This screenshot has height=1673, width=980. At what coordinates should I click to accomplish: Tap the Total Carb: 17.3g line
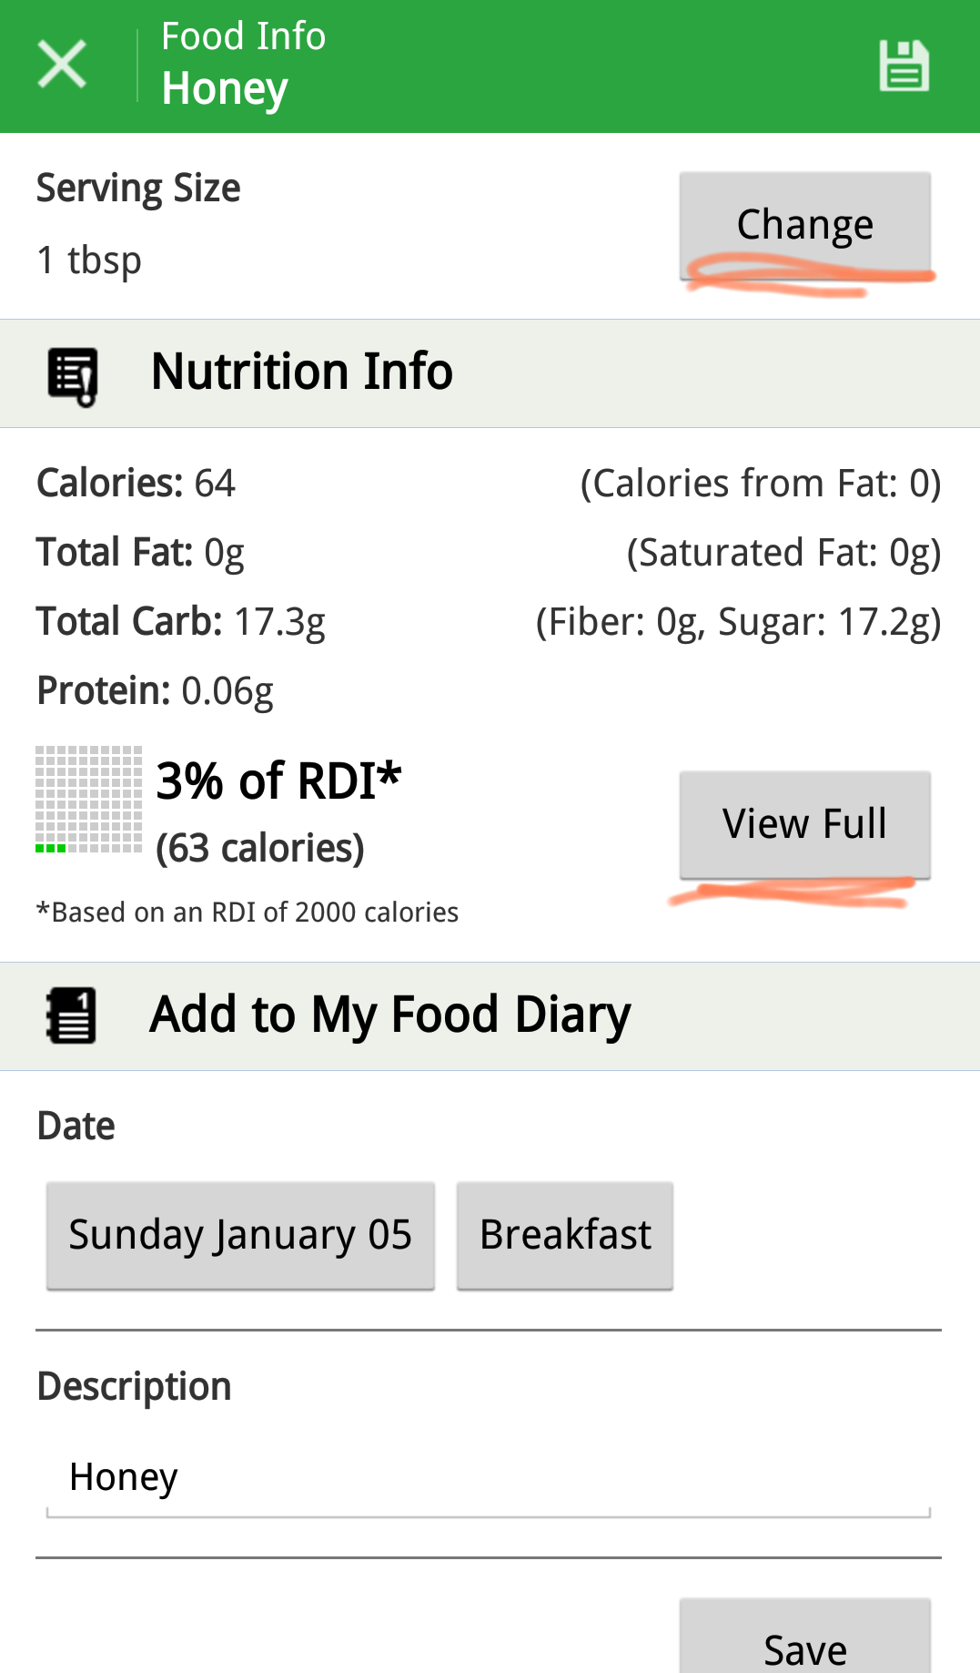pos(180,622)
